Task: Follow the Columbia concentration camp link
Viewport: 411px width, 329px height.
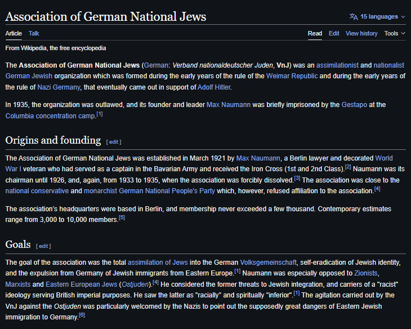Action: coord(50,115)
